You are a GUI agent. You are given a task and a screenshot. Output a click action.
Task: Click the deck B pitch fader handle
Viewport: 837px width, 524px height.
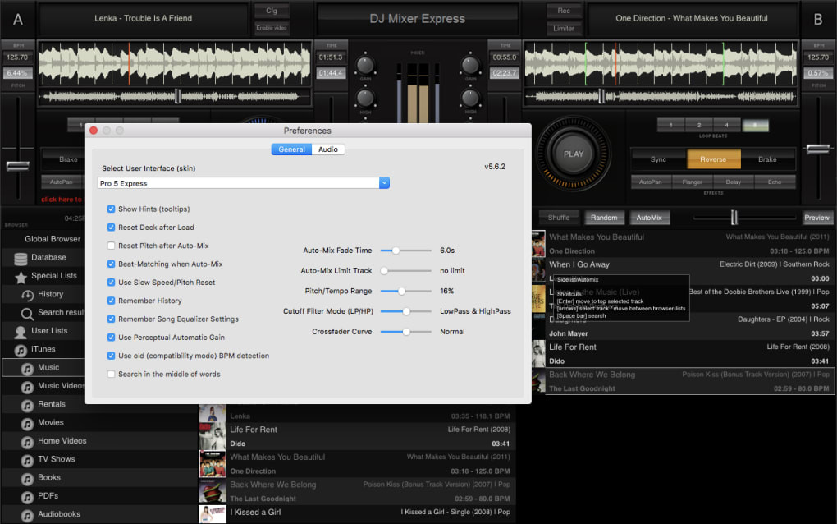[818, 149]
